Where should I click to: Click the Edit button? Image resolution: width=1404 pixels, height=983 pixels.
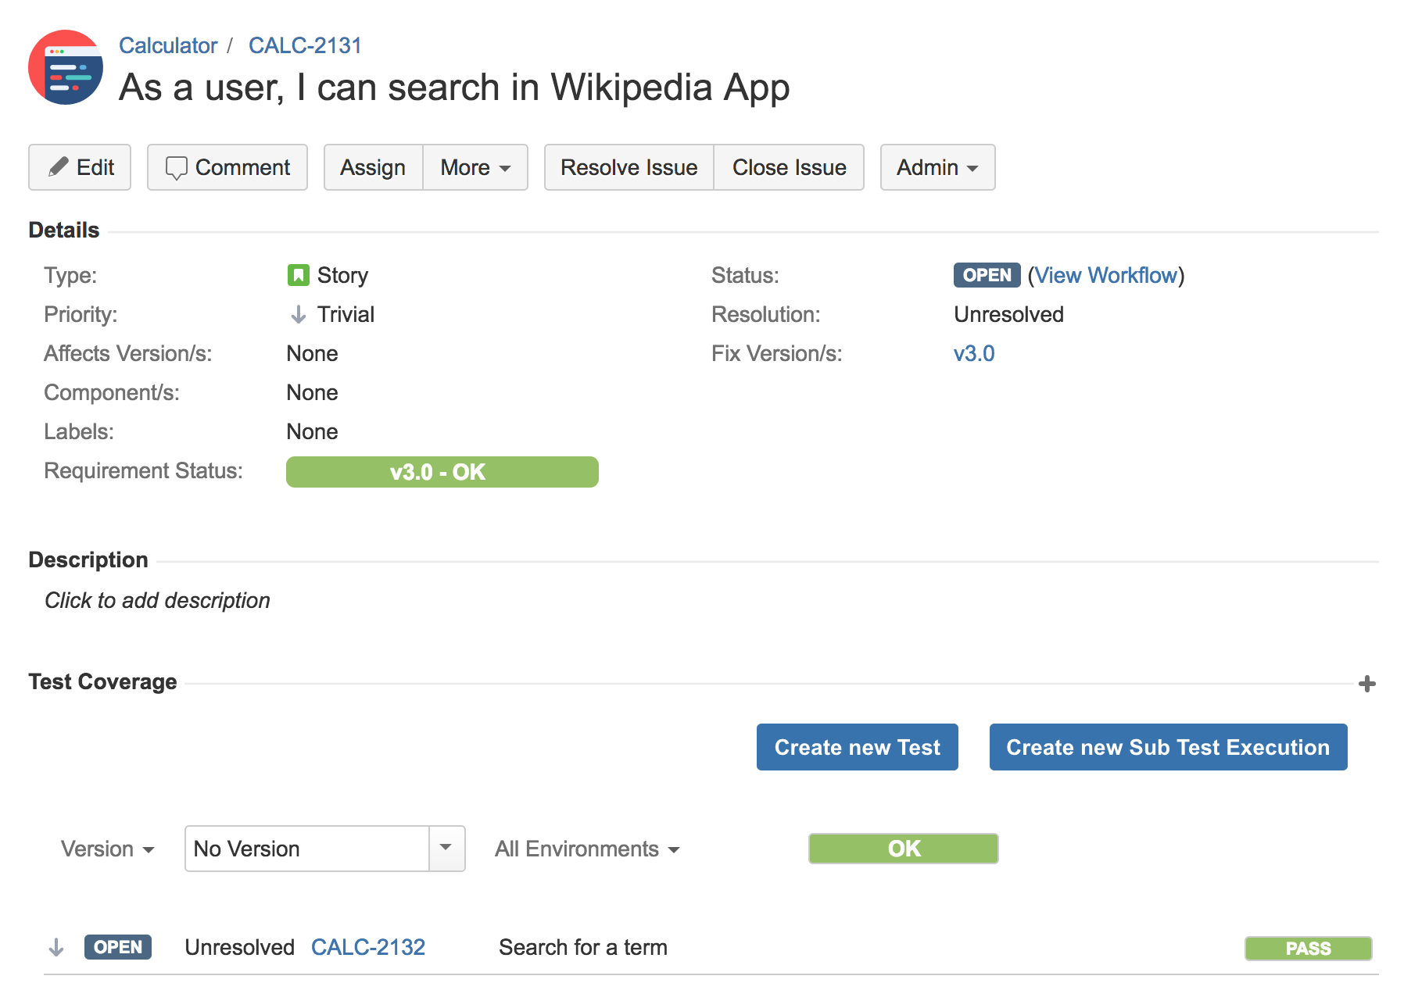80,167
